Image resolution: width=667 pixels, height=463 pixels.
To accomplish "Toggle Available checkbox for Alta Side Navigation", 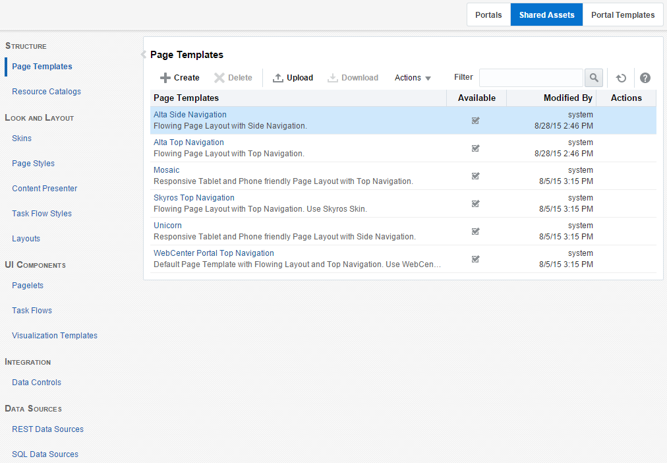I will point(476,121).
